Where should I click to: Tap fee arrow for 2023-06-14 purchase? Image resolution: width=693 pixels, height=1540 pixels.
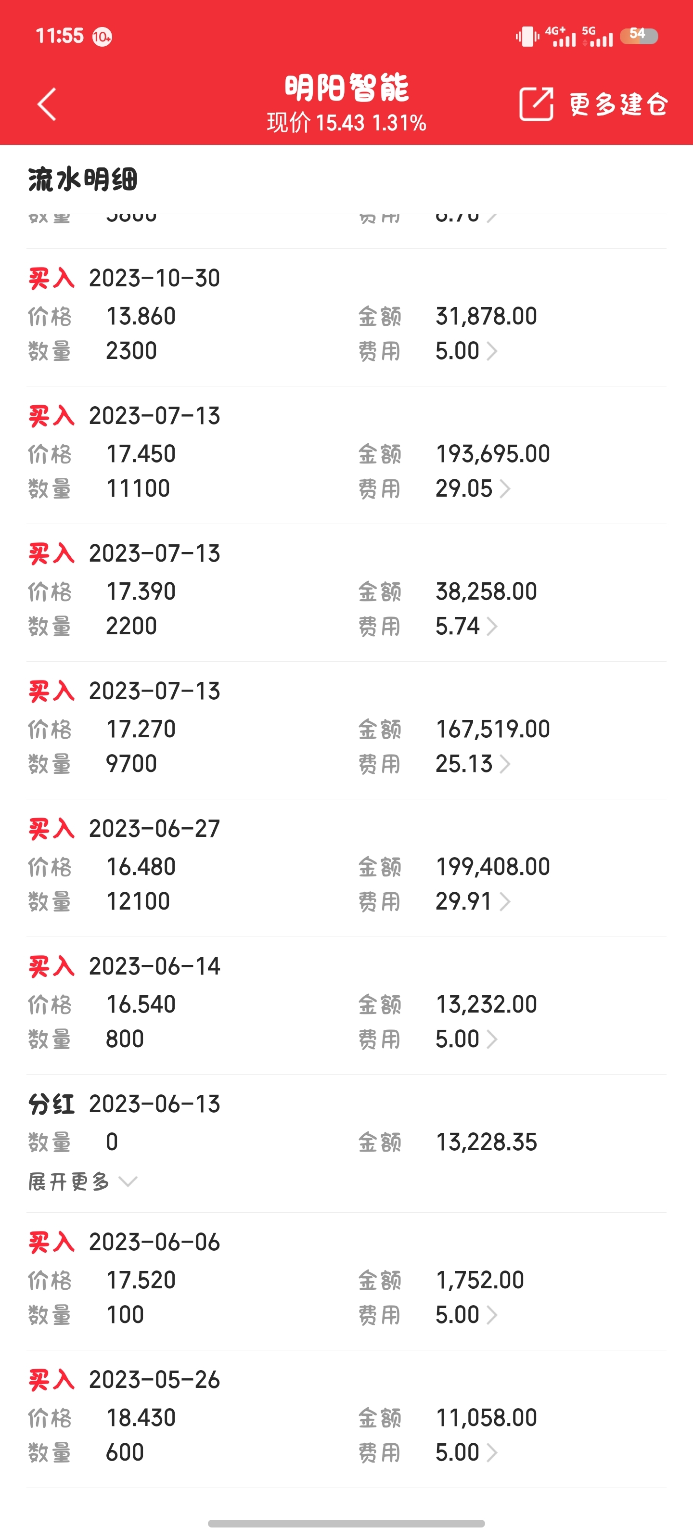click(491, 1039)
